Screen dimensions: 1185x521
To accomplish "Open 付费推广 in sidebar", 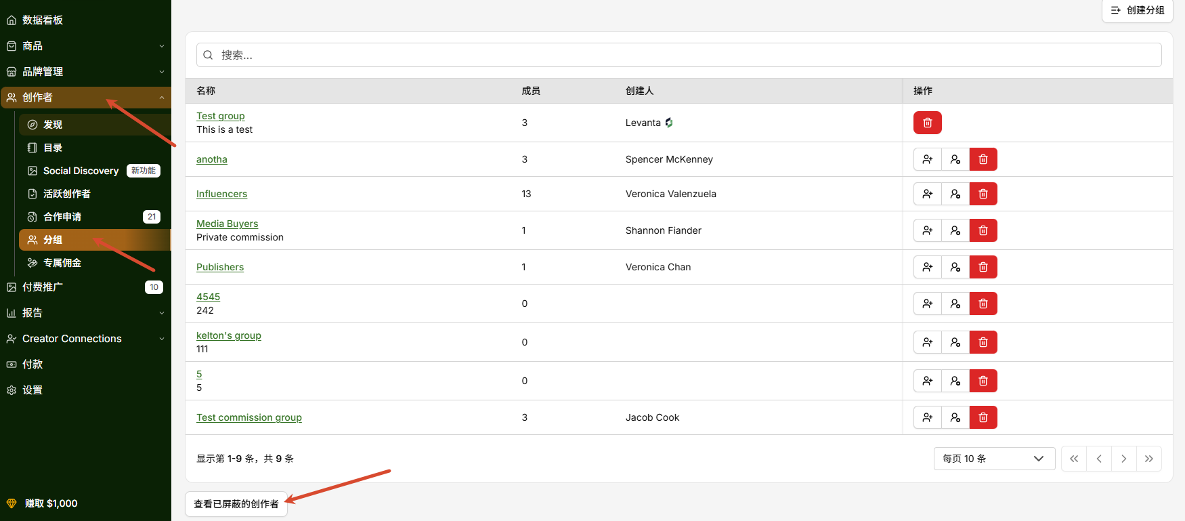I will [x=85, y=287].
